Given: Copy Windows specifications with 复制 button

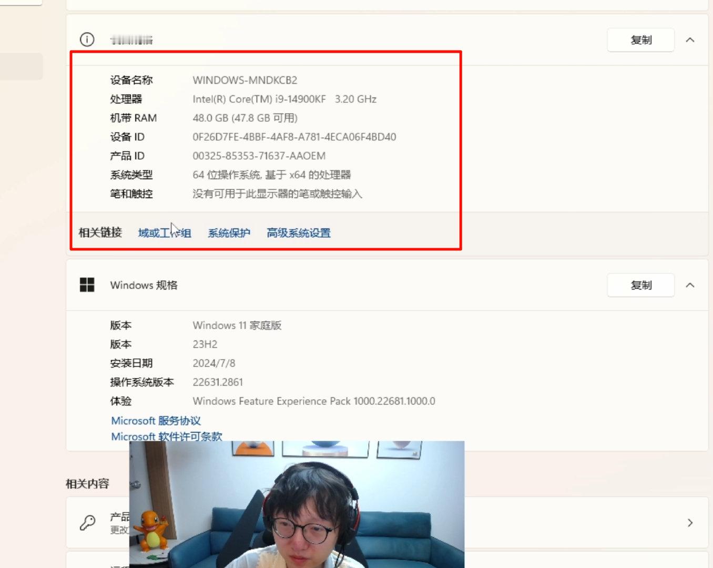Looking at the screenshot, I should 640,285.
